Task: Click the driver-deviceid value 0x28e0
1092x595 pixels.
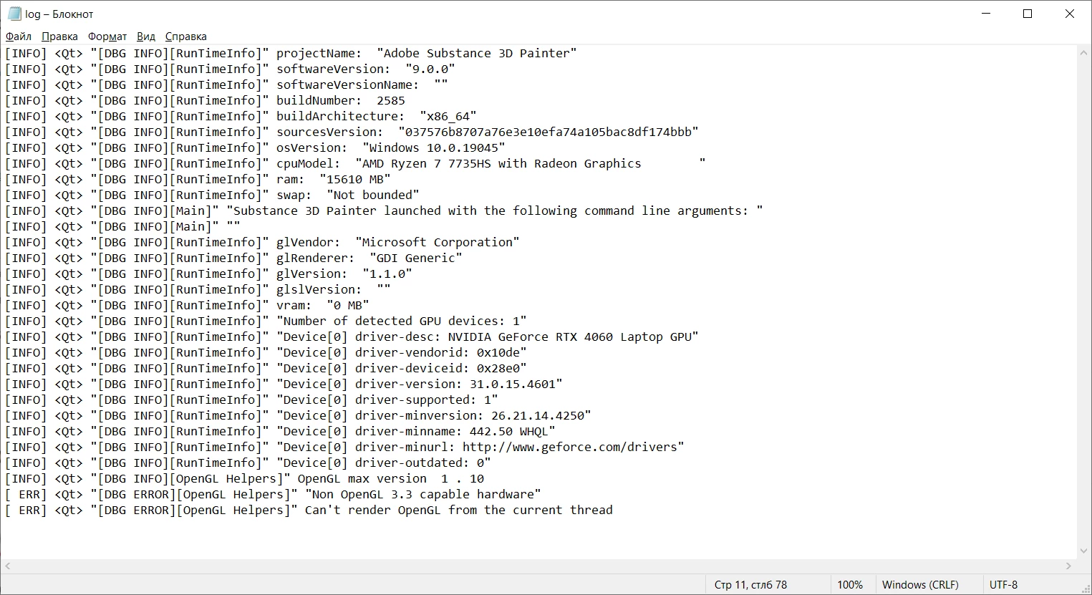Action: 498,368
